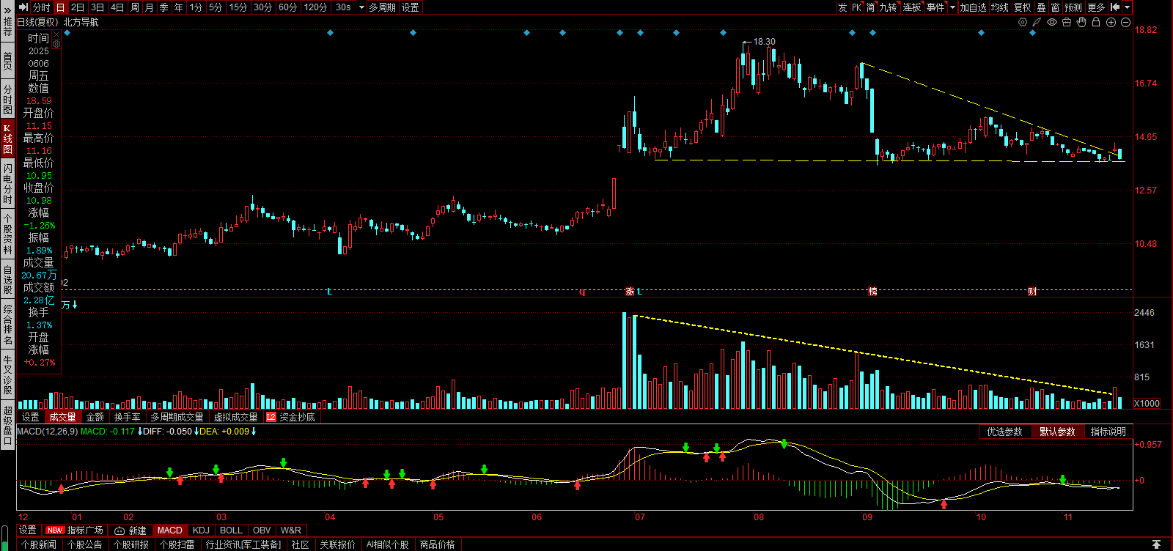Expand the 万 unit arrow in volume pane
The image size is (1173, 551).
click(75, 305)
